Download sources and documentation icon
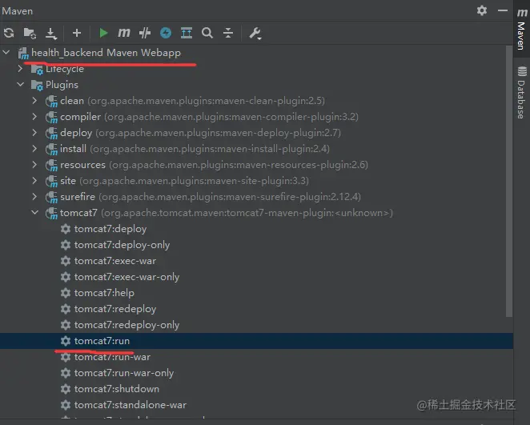The image size is (530, 425). click(51, 33)
